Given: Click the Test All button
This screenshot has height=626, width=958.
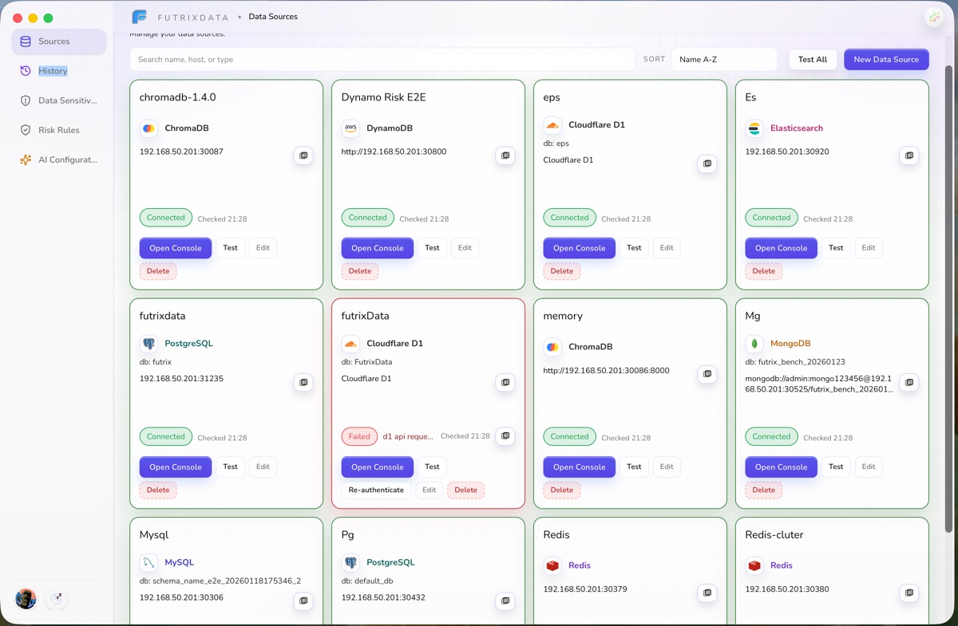Looking at the screenshot, I should point(813,59).
